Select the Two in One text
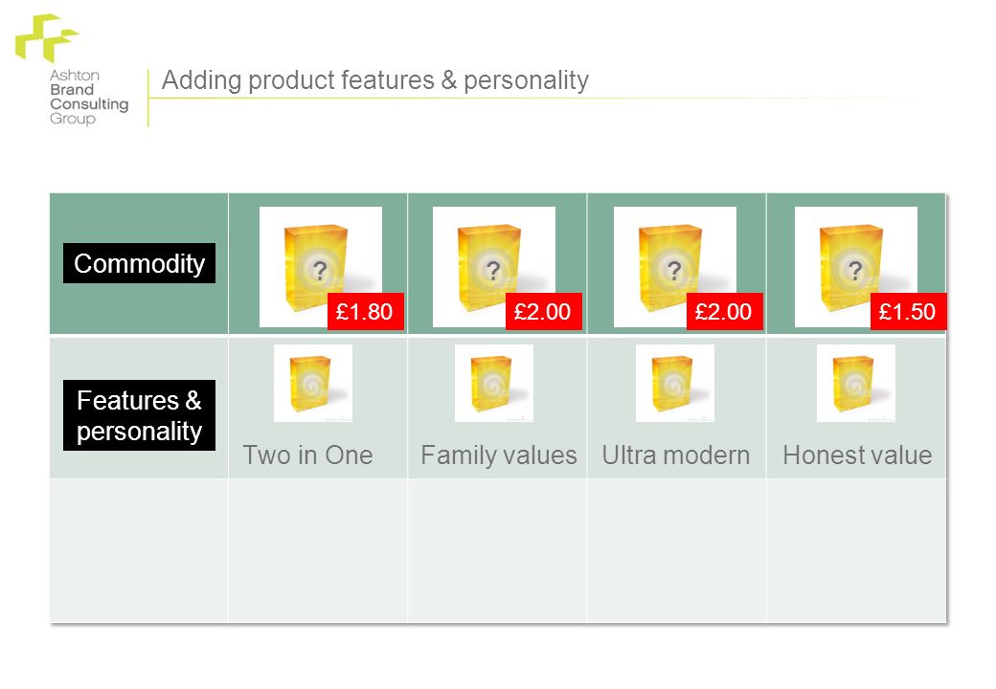Image resolution: width=996 pixels, height=689 pixels. 308,455
